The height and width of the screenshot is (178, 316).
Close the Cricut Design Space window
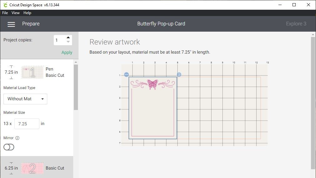(x=308, y=5)
